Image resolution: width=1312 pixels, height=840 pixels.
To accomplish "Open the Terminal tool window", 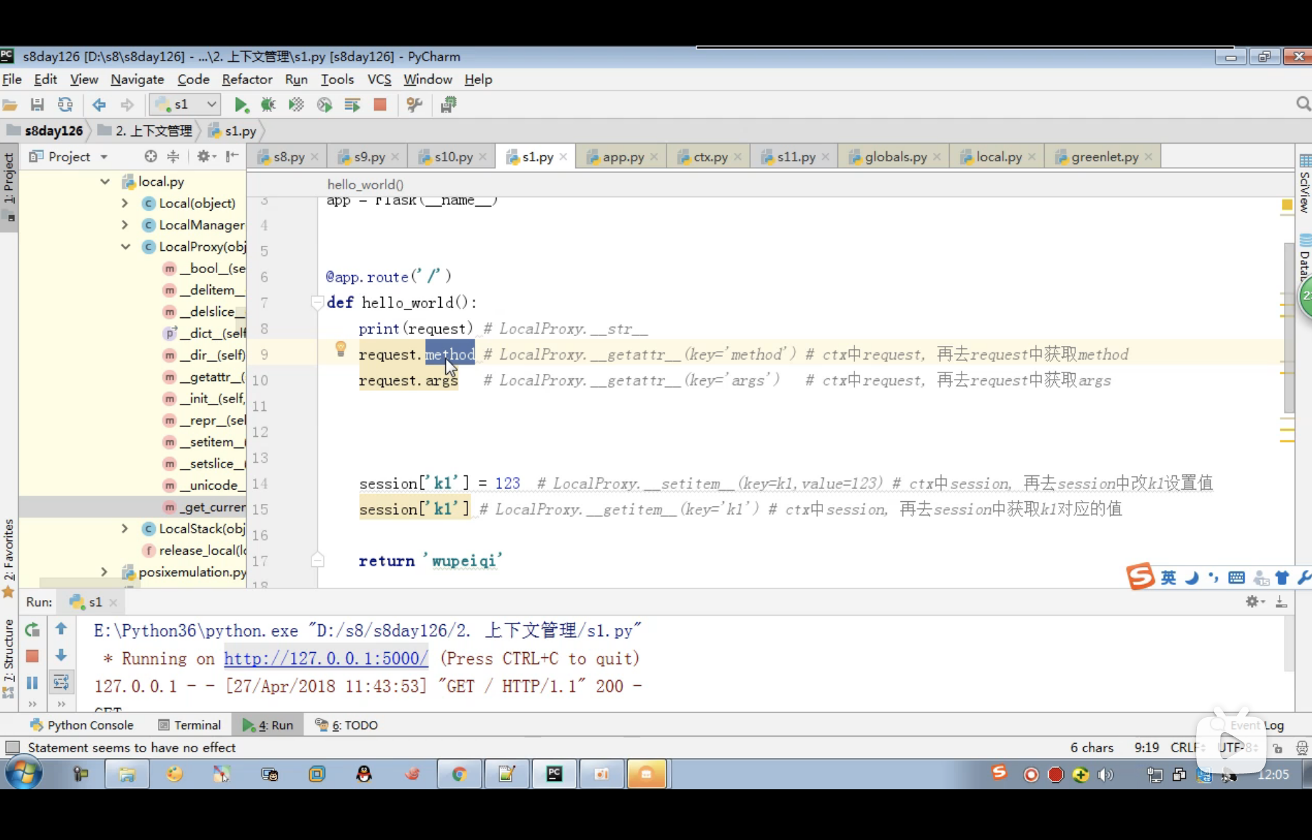I will click(190, 725).
